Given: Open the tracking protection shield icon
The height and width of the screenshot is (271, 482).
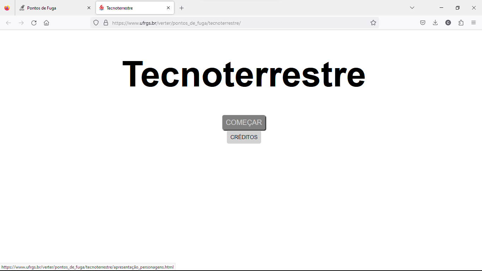Looking at the screenshot, I should (96, 23).
